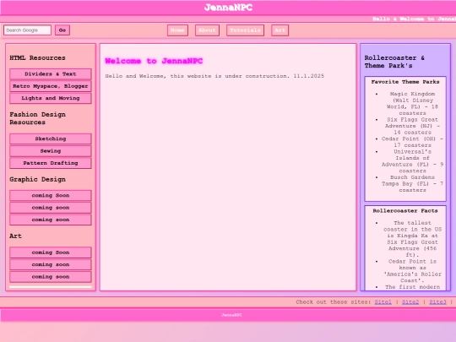Click first coming Soon button under Graphic Design
The height and width of the screenshot is (342, 456).
51,195
